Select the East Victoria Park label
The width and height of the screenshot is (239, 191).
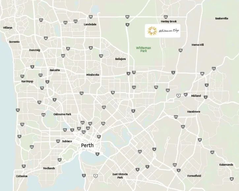120,176
